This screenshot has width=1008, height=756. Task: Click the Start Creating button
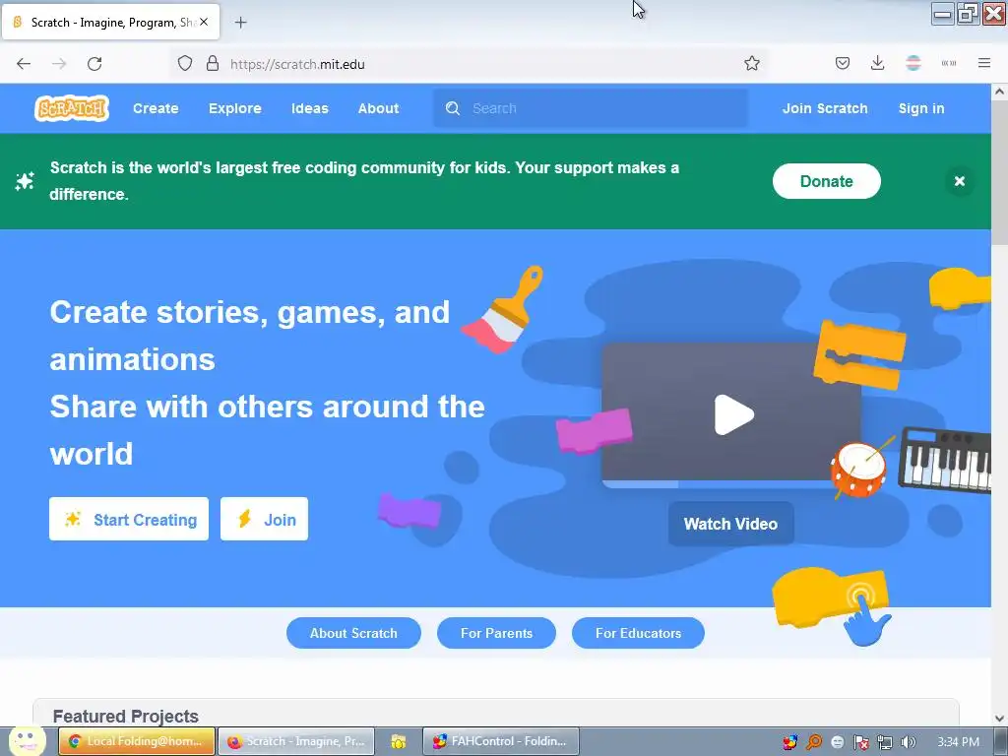click(x=129, y=519)
